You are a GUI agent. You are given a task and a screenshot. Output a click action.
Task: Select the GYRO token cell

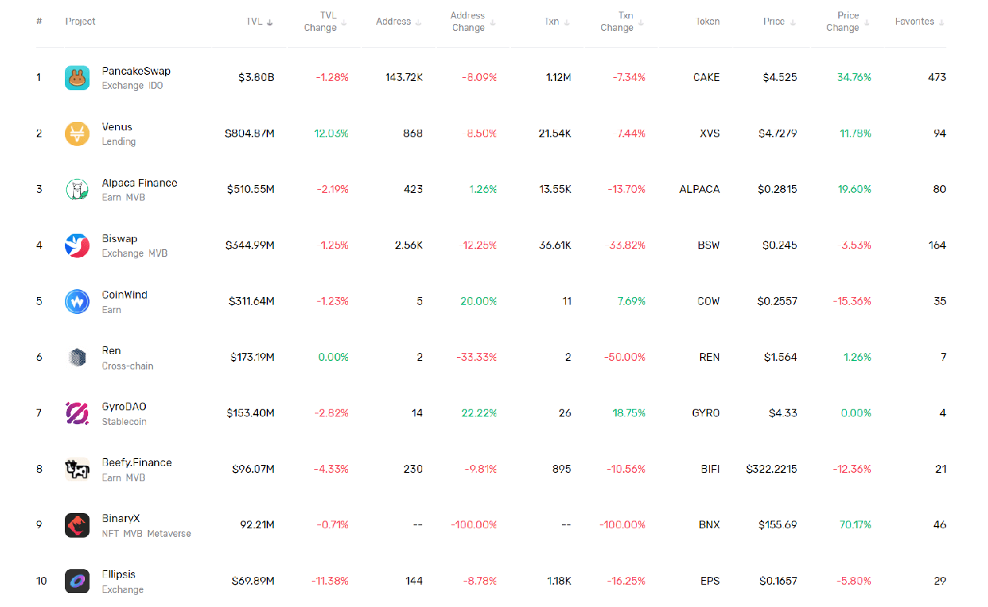[x=705, y=413]
